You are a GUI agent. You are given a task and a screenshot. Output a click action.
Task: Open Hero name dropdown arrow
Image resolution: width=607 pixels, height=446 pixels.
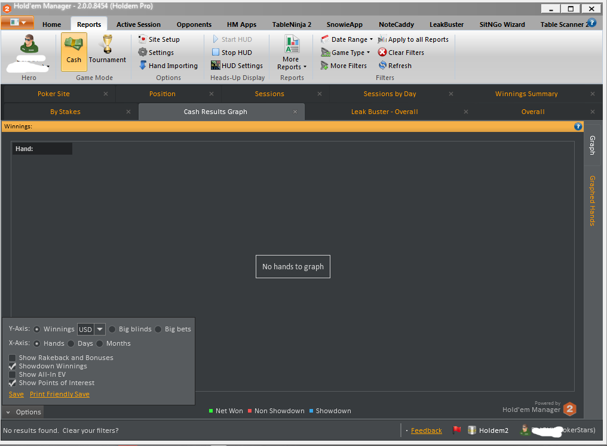(48, 66)
